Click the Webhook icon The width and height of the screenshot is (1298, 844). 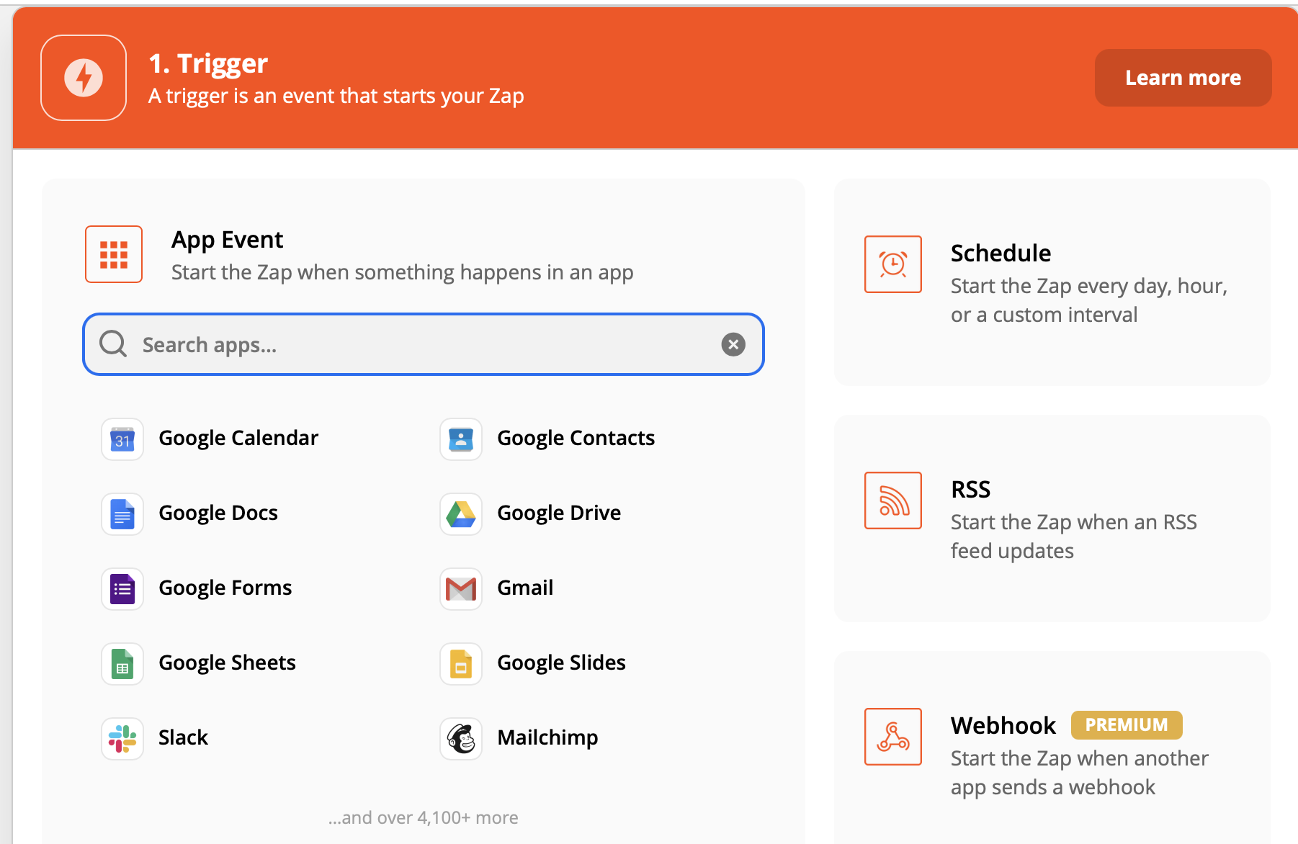[893, 737]
